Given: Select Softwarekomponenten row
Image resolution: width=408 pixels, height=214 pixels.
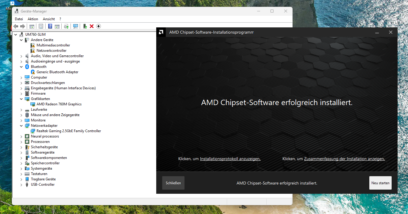Looking at the screenshot, I should [49, 158].
